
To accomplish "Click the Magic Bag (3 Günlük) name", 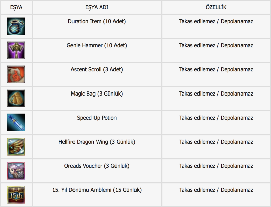I will [x=97, y=94].
